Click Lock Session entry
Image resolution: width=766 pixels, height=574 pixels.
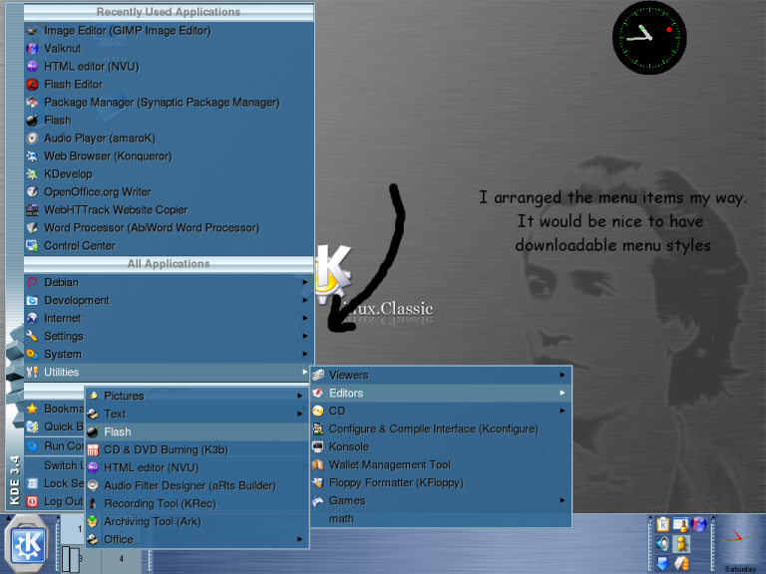55,483
